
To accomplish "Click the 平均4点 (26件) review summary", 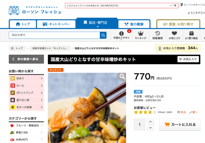I will (x=165, y=112).
